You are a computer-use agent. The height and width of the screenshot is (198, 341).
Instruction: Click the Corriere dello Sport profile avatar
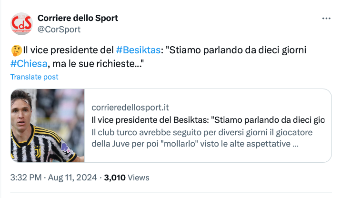click(x=21, y=23)
